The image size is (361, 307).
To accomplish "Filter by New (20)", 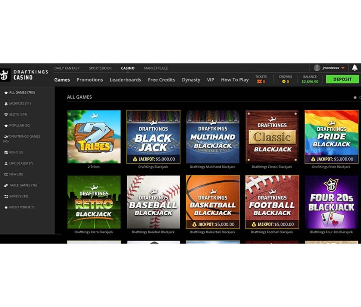I will pos(16,174).
